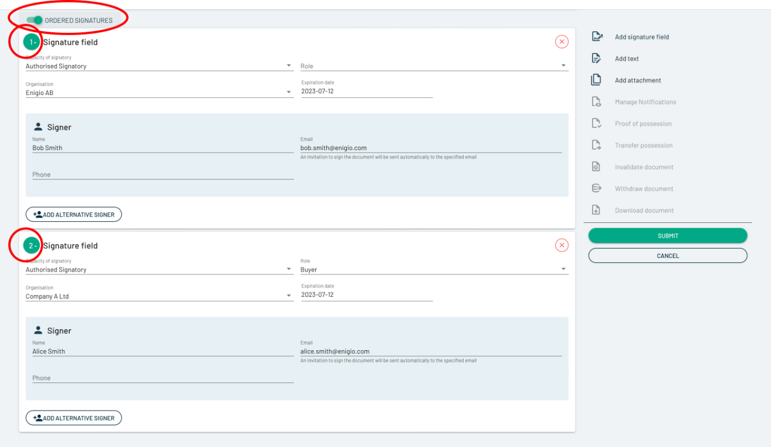Click the Proof of possession icon
This screenshot has width=771, height=447.
coord(596,124)
